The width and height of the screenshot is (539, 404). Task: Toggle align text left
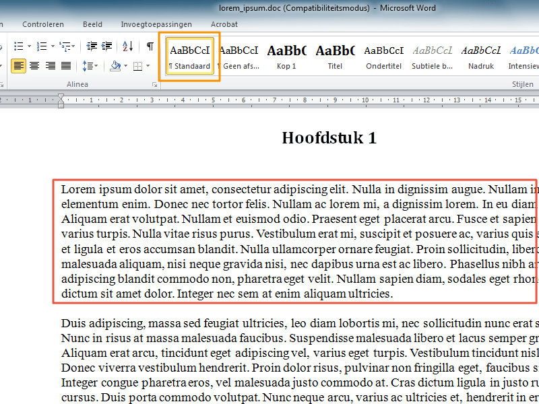tap(18, 65)
